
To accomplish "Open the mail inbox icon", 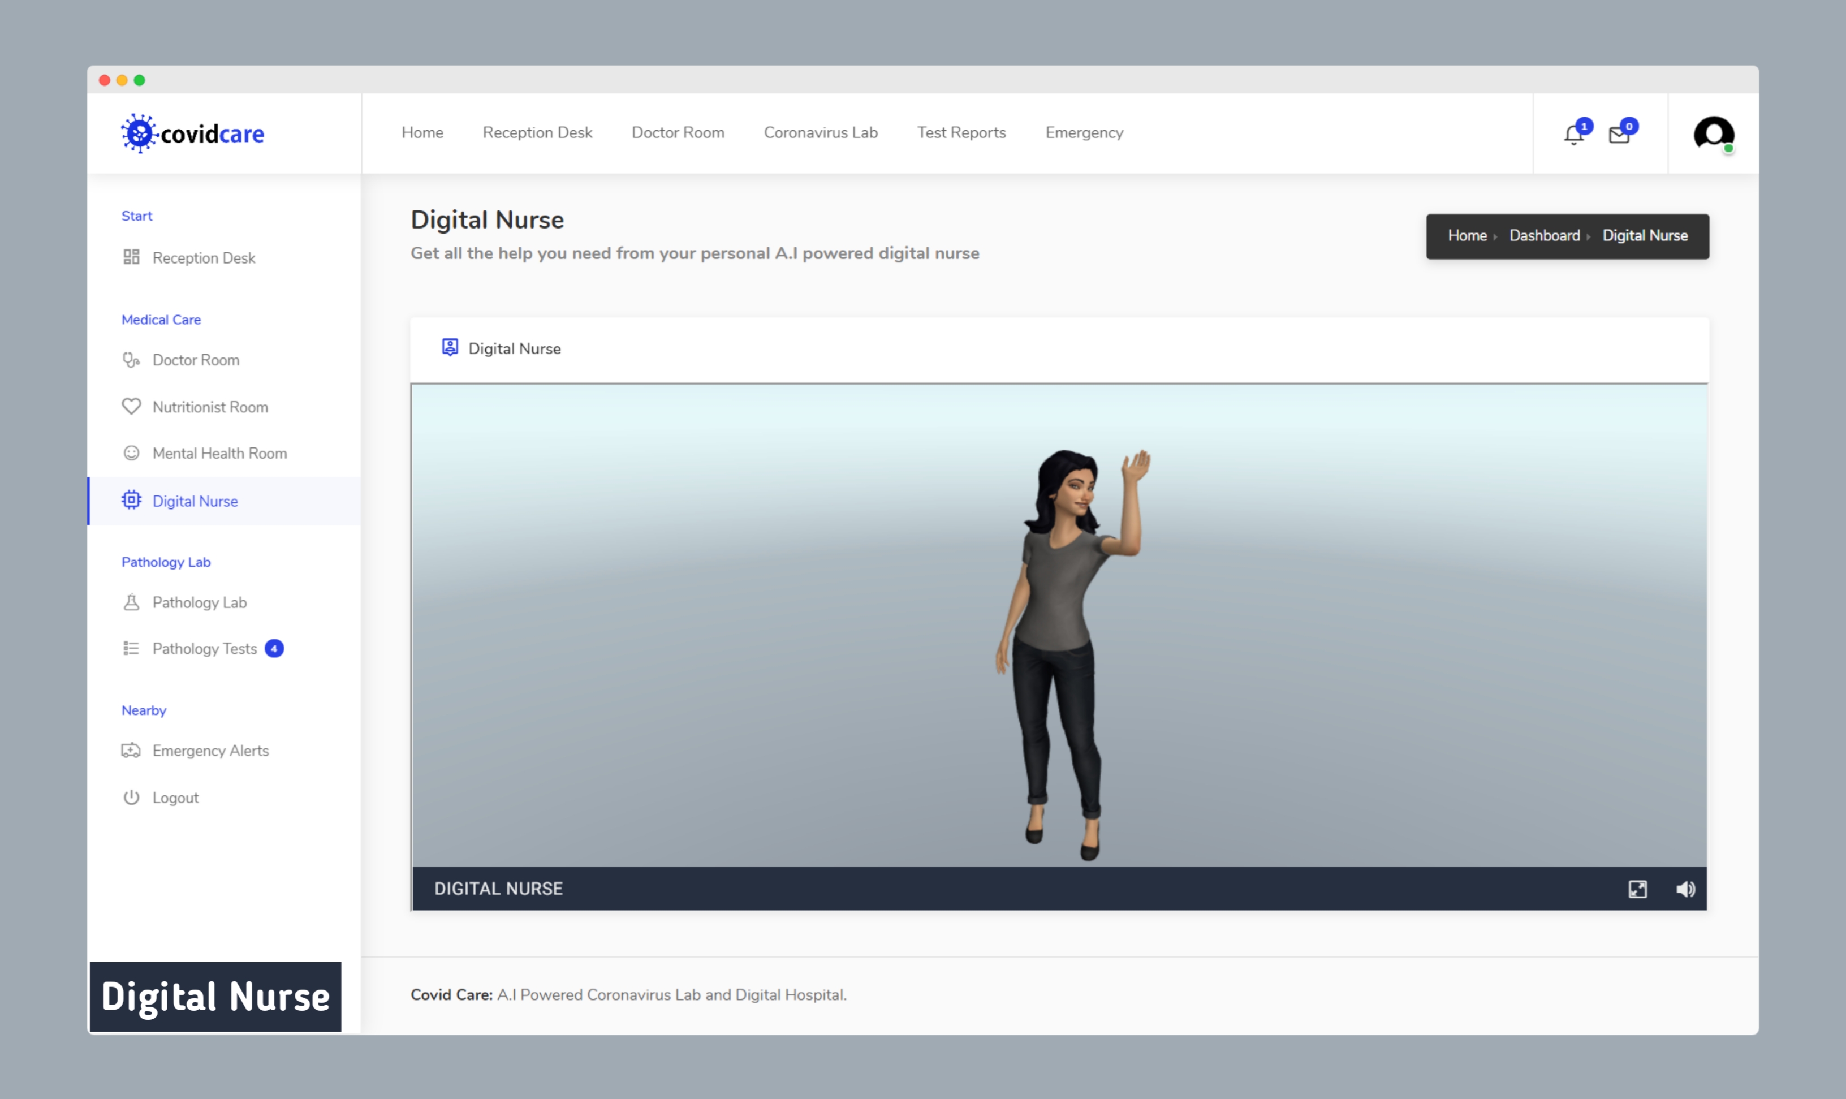I will point(1619,135).
